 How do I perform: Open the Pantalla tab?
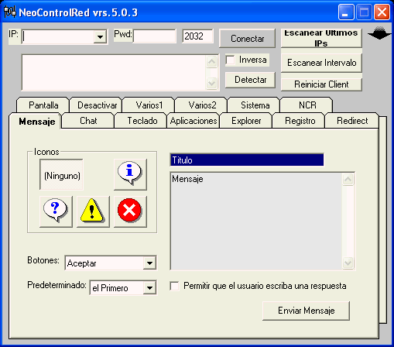coord(43,105)
